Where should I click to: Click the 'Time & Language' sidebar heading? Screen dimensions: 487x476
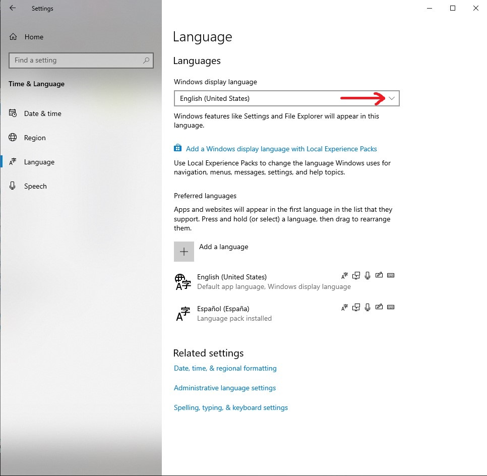point(37,84)
